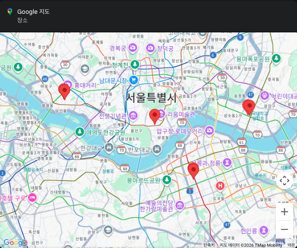
Task: Zoom out with the minus button
Action: click(x=284, y=229)
